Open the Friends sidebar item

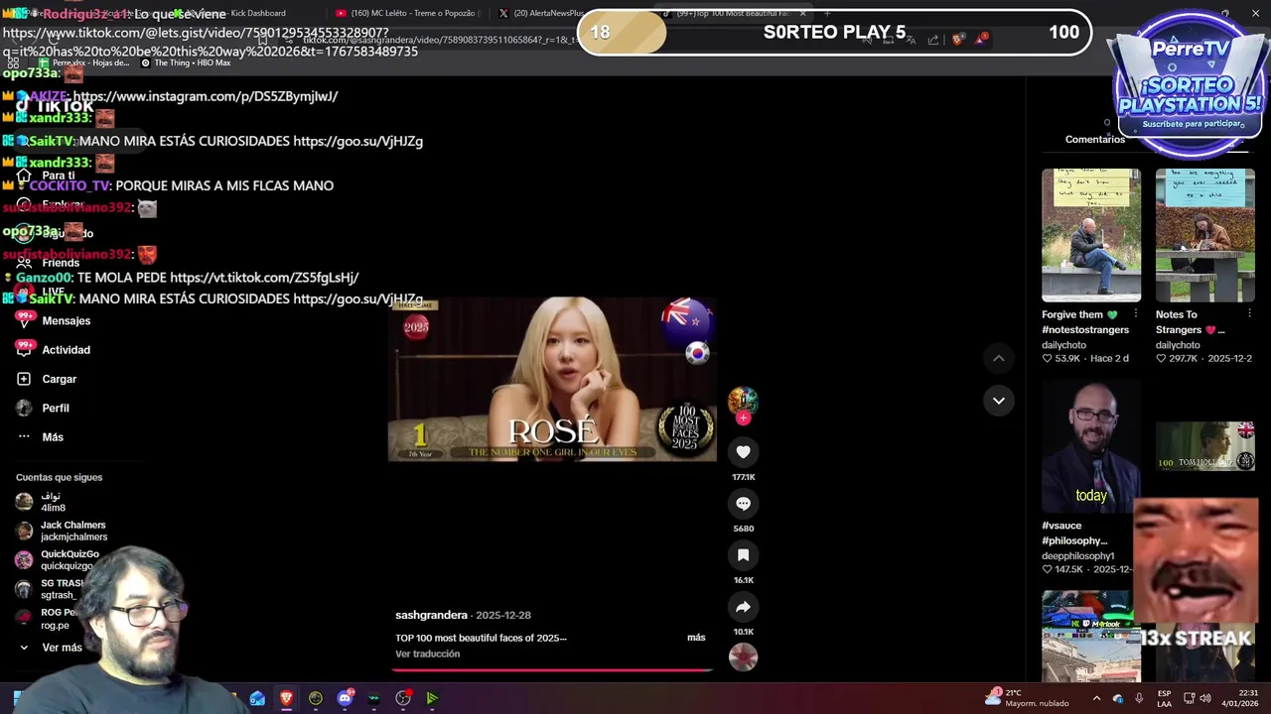tap(48, 263)
